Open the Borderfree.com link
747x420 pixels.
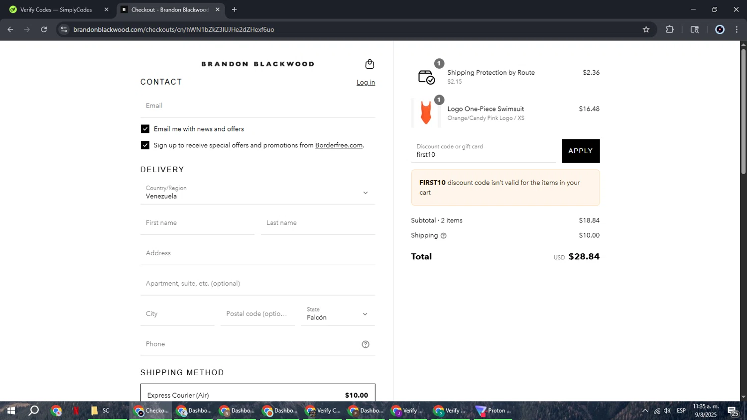point(339,145)
